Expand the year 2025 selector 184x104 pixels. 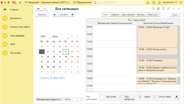point(45,36)
